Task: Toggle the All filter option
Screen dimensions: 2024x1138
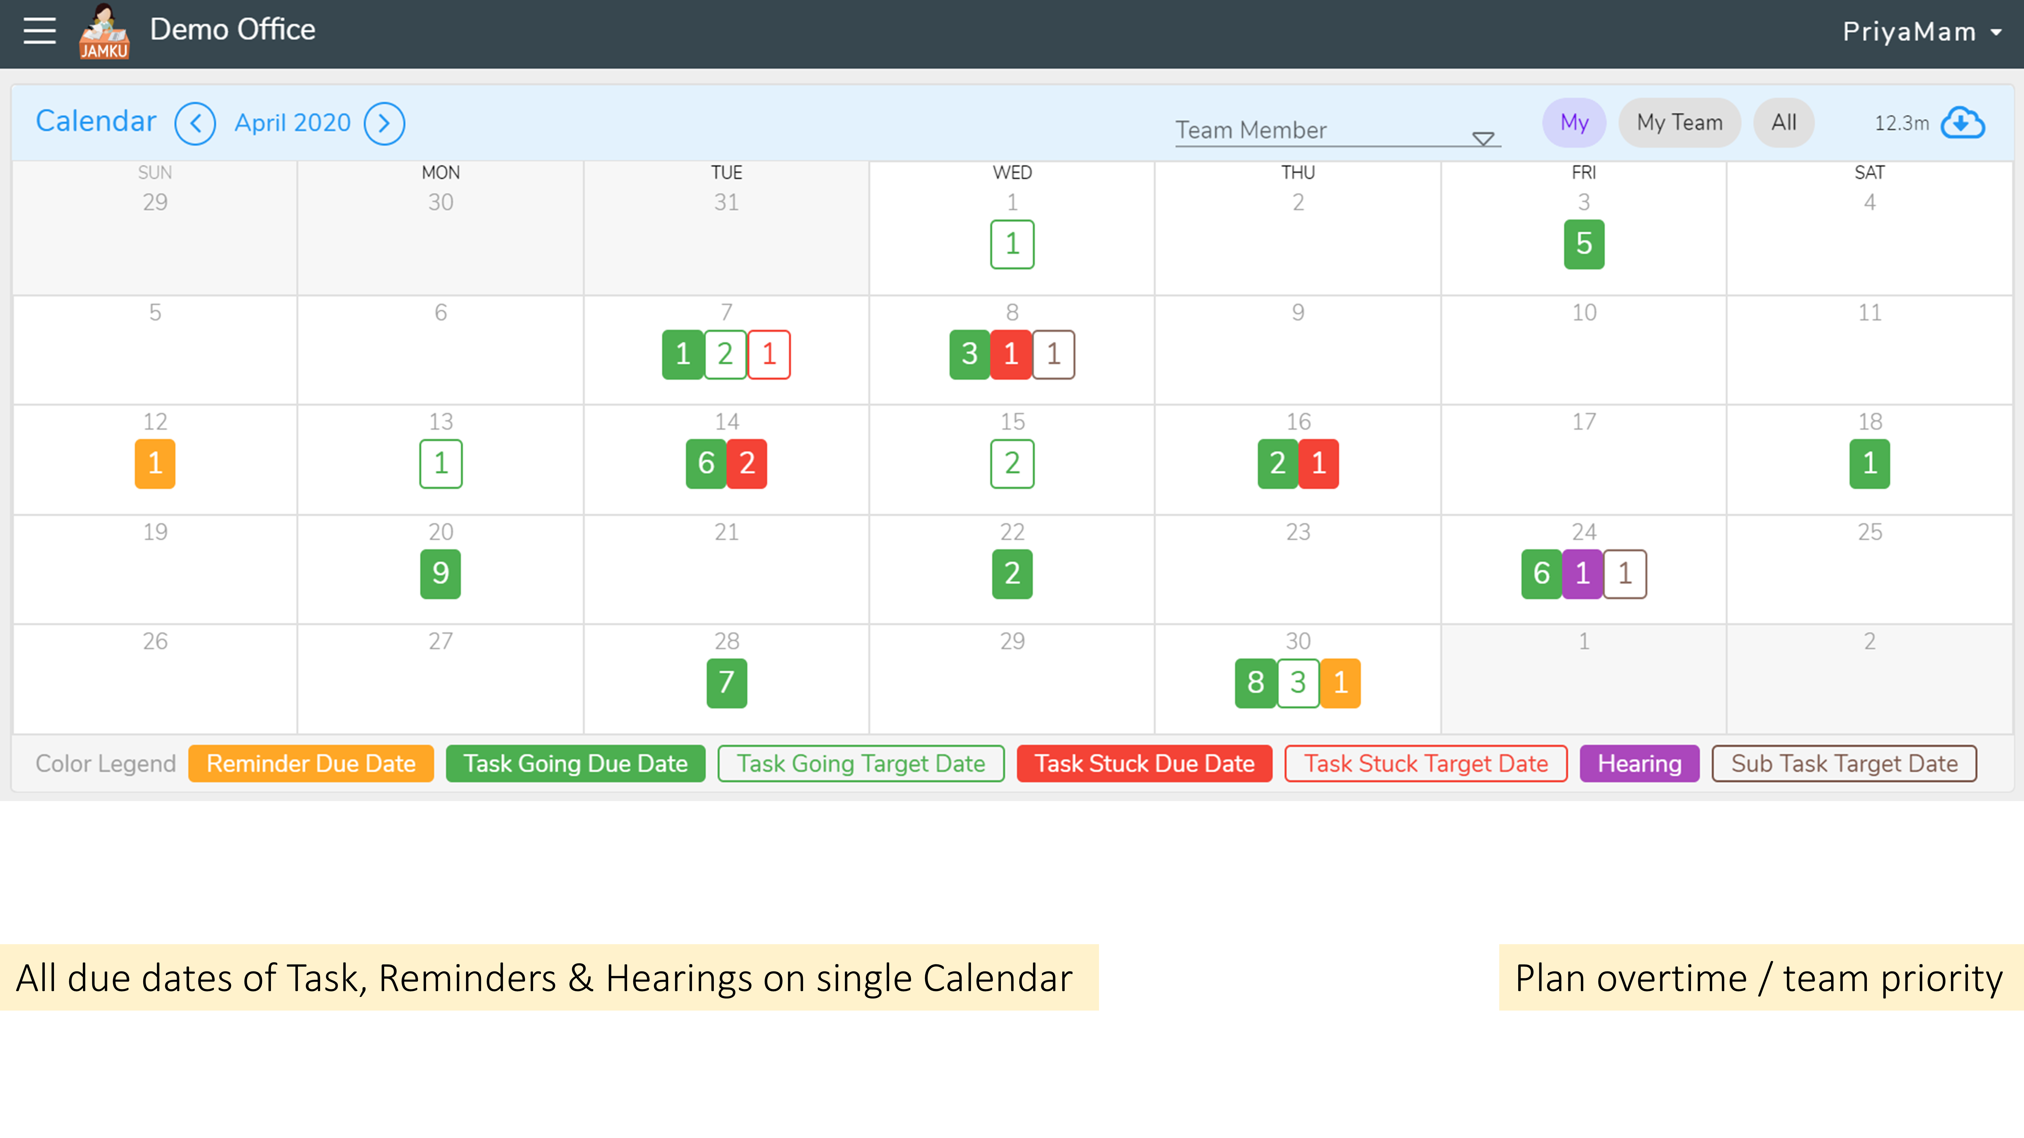Action: (x=1784, y=122)
